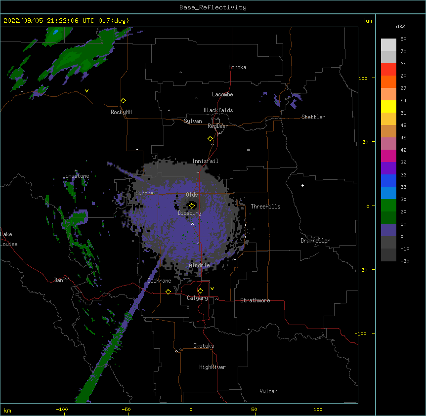Click the Banff label

click(x=61, y=280)
